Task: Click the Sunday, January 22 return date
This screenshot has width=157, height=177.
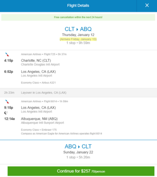Action: [78, 152]
